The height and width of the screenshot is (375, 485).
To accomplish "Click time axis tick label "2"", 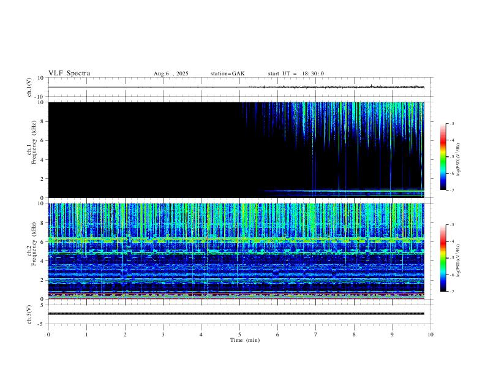I will pos(125,335).
